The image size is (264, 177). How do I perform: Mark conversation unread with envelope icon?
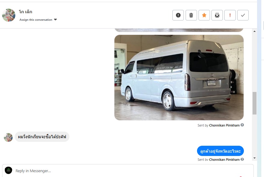pos(217,15)
